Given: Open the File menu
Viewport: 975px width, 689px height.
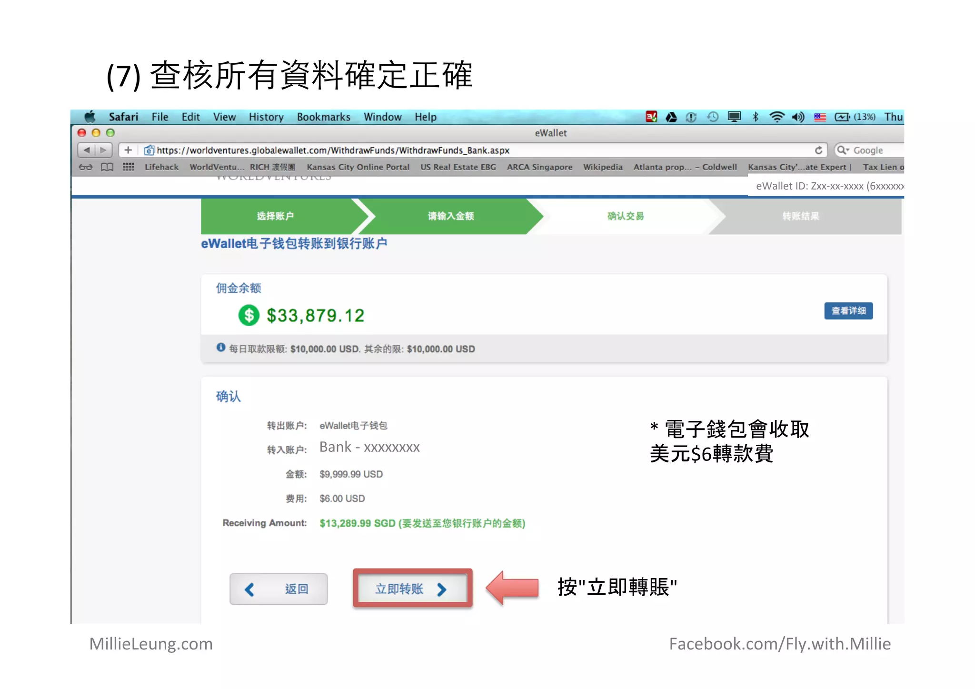Looking at the screenshot, I should point(159,117).
